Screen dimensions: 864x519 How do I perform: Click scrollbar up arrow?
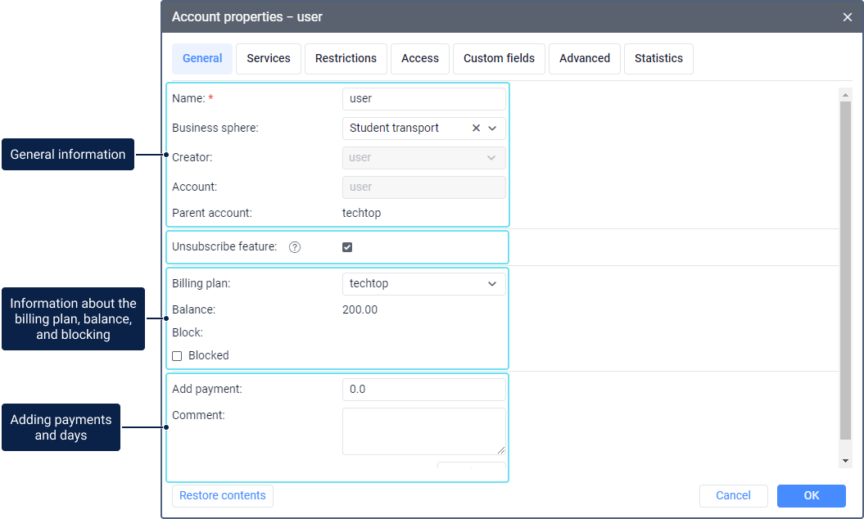click(846, 95)
